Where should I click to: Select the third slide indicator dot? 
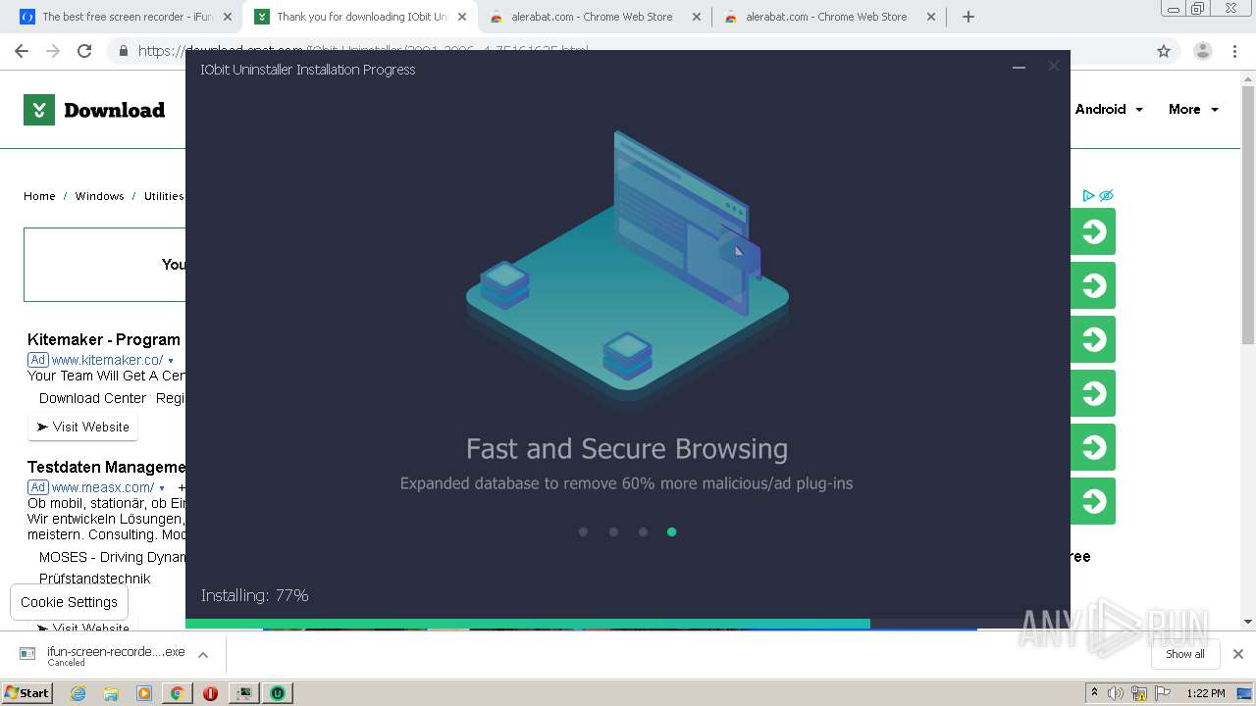(x=643, y=531)
